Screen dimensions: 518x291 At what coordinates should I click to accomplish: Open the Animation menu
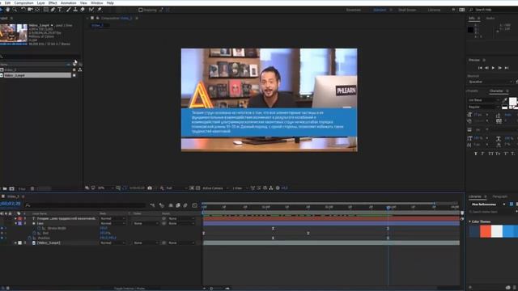pyautogui.click(x=68, y=2)
